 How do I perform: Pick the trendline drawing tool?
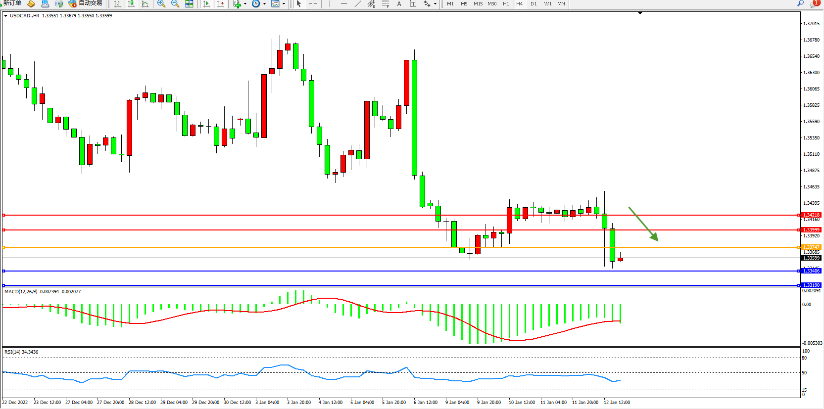(357, 4)
